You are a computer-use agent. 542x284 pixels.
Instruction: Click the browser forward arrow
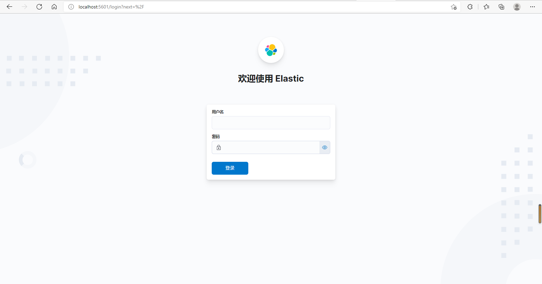coord(24,7)
